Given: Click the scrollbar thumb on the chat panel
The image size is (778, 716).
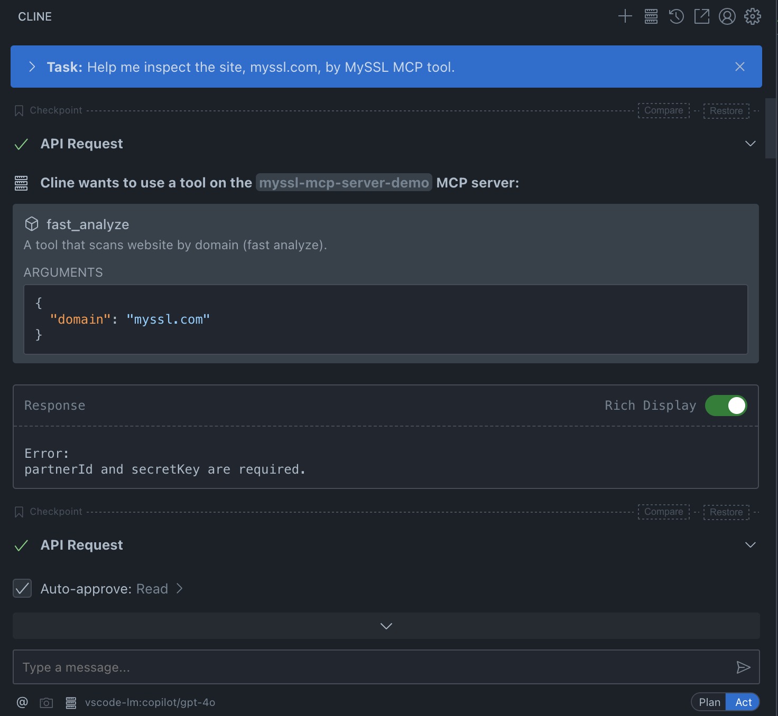Looking at the screenshot, I should point(771,128).
